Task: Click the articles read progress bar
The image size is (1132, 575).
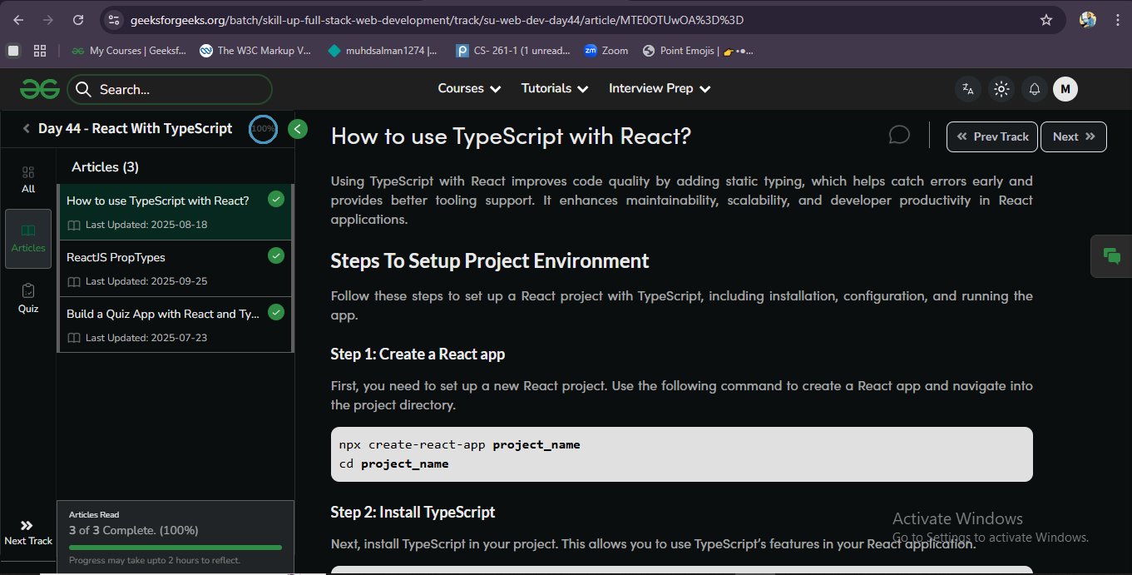Action: pos(175,548)
